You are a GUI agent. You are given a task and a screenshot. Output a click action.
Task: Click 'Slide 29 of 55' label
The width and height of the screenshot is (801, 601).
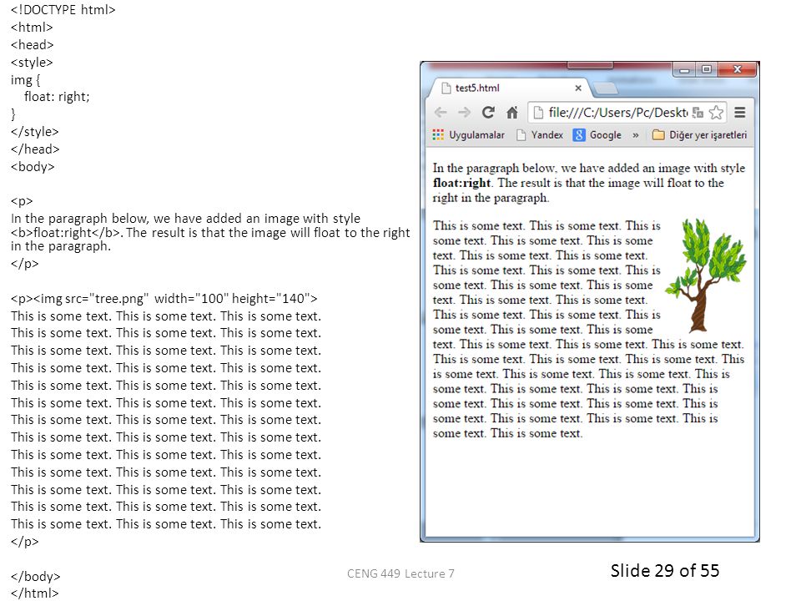(665, 570)
